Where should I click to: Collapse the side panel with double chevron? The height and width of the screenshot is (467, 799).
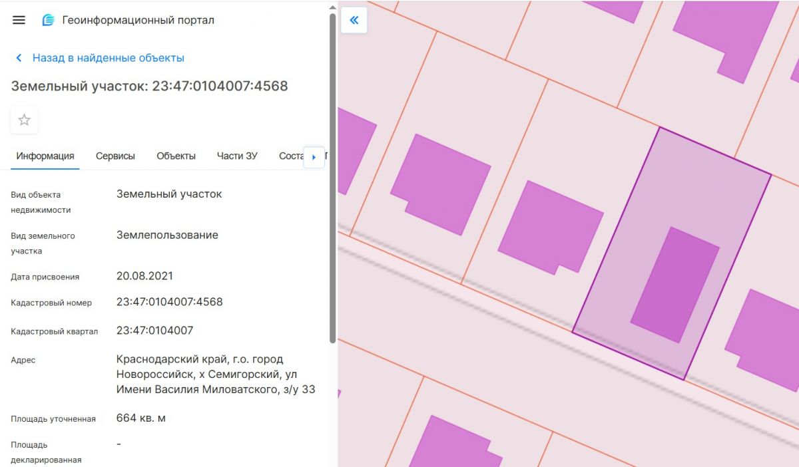pos(354,21)
